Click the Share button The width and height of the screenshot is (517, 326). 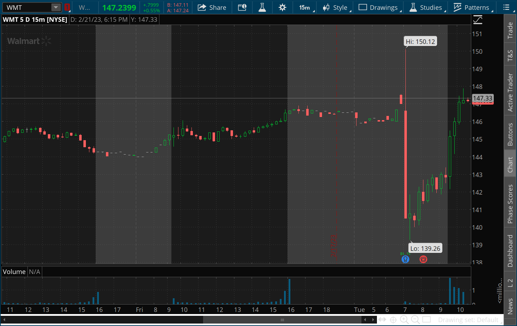point(212,7)
